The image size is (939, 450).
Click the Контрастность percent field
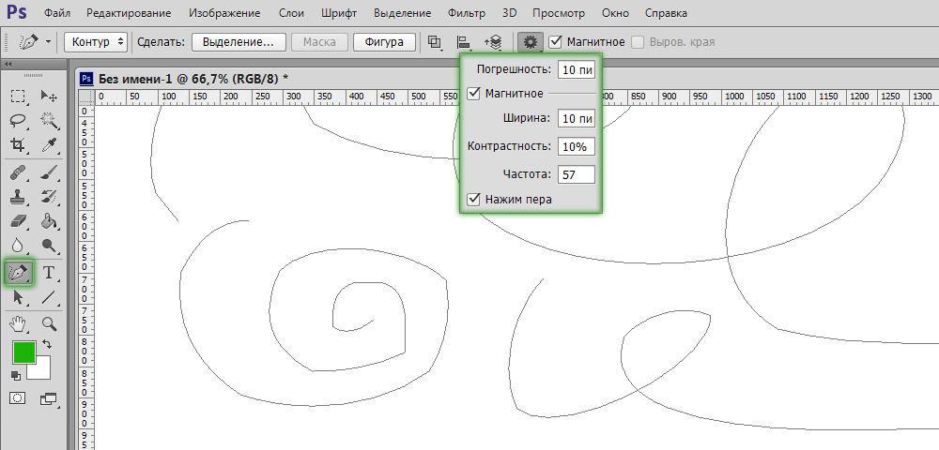coord(577,146)
